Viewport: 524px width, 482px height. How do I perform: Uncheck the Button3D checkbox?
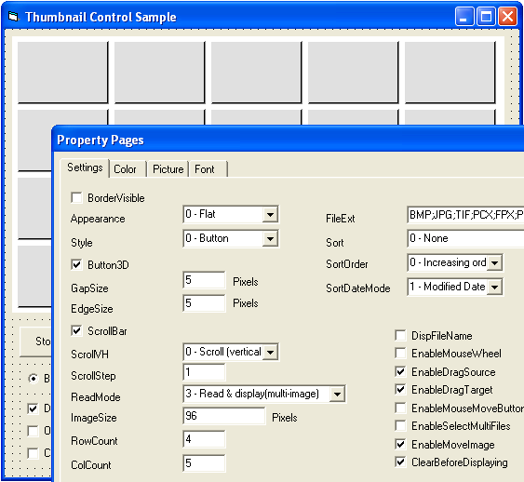76,264
